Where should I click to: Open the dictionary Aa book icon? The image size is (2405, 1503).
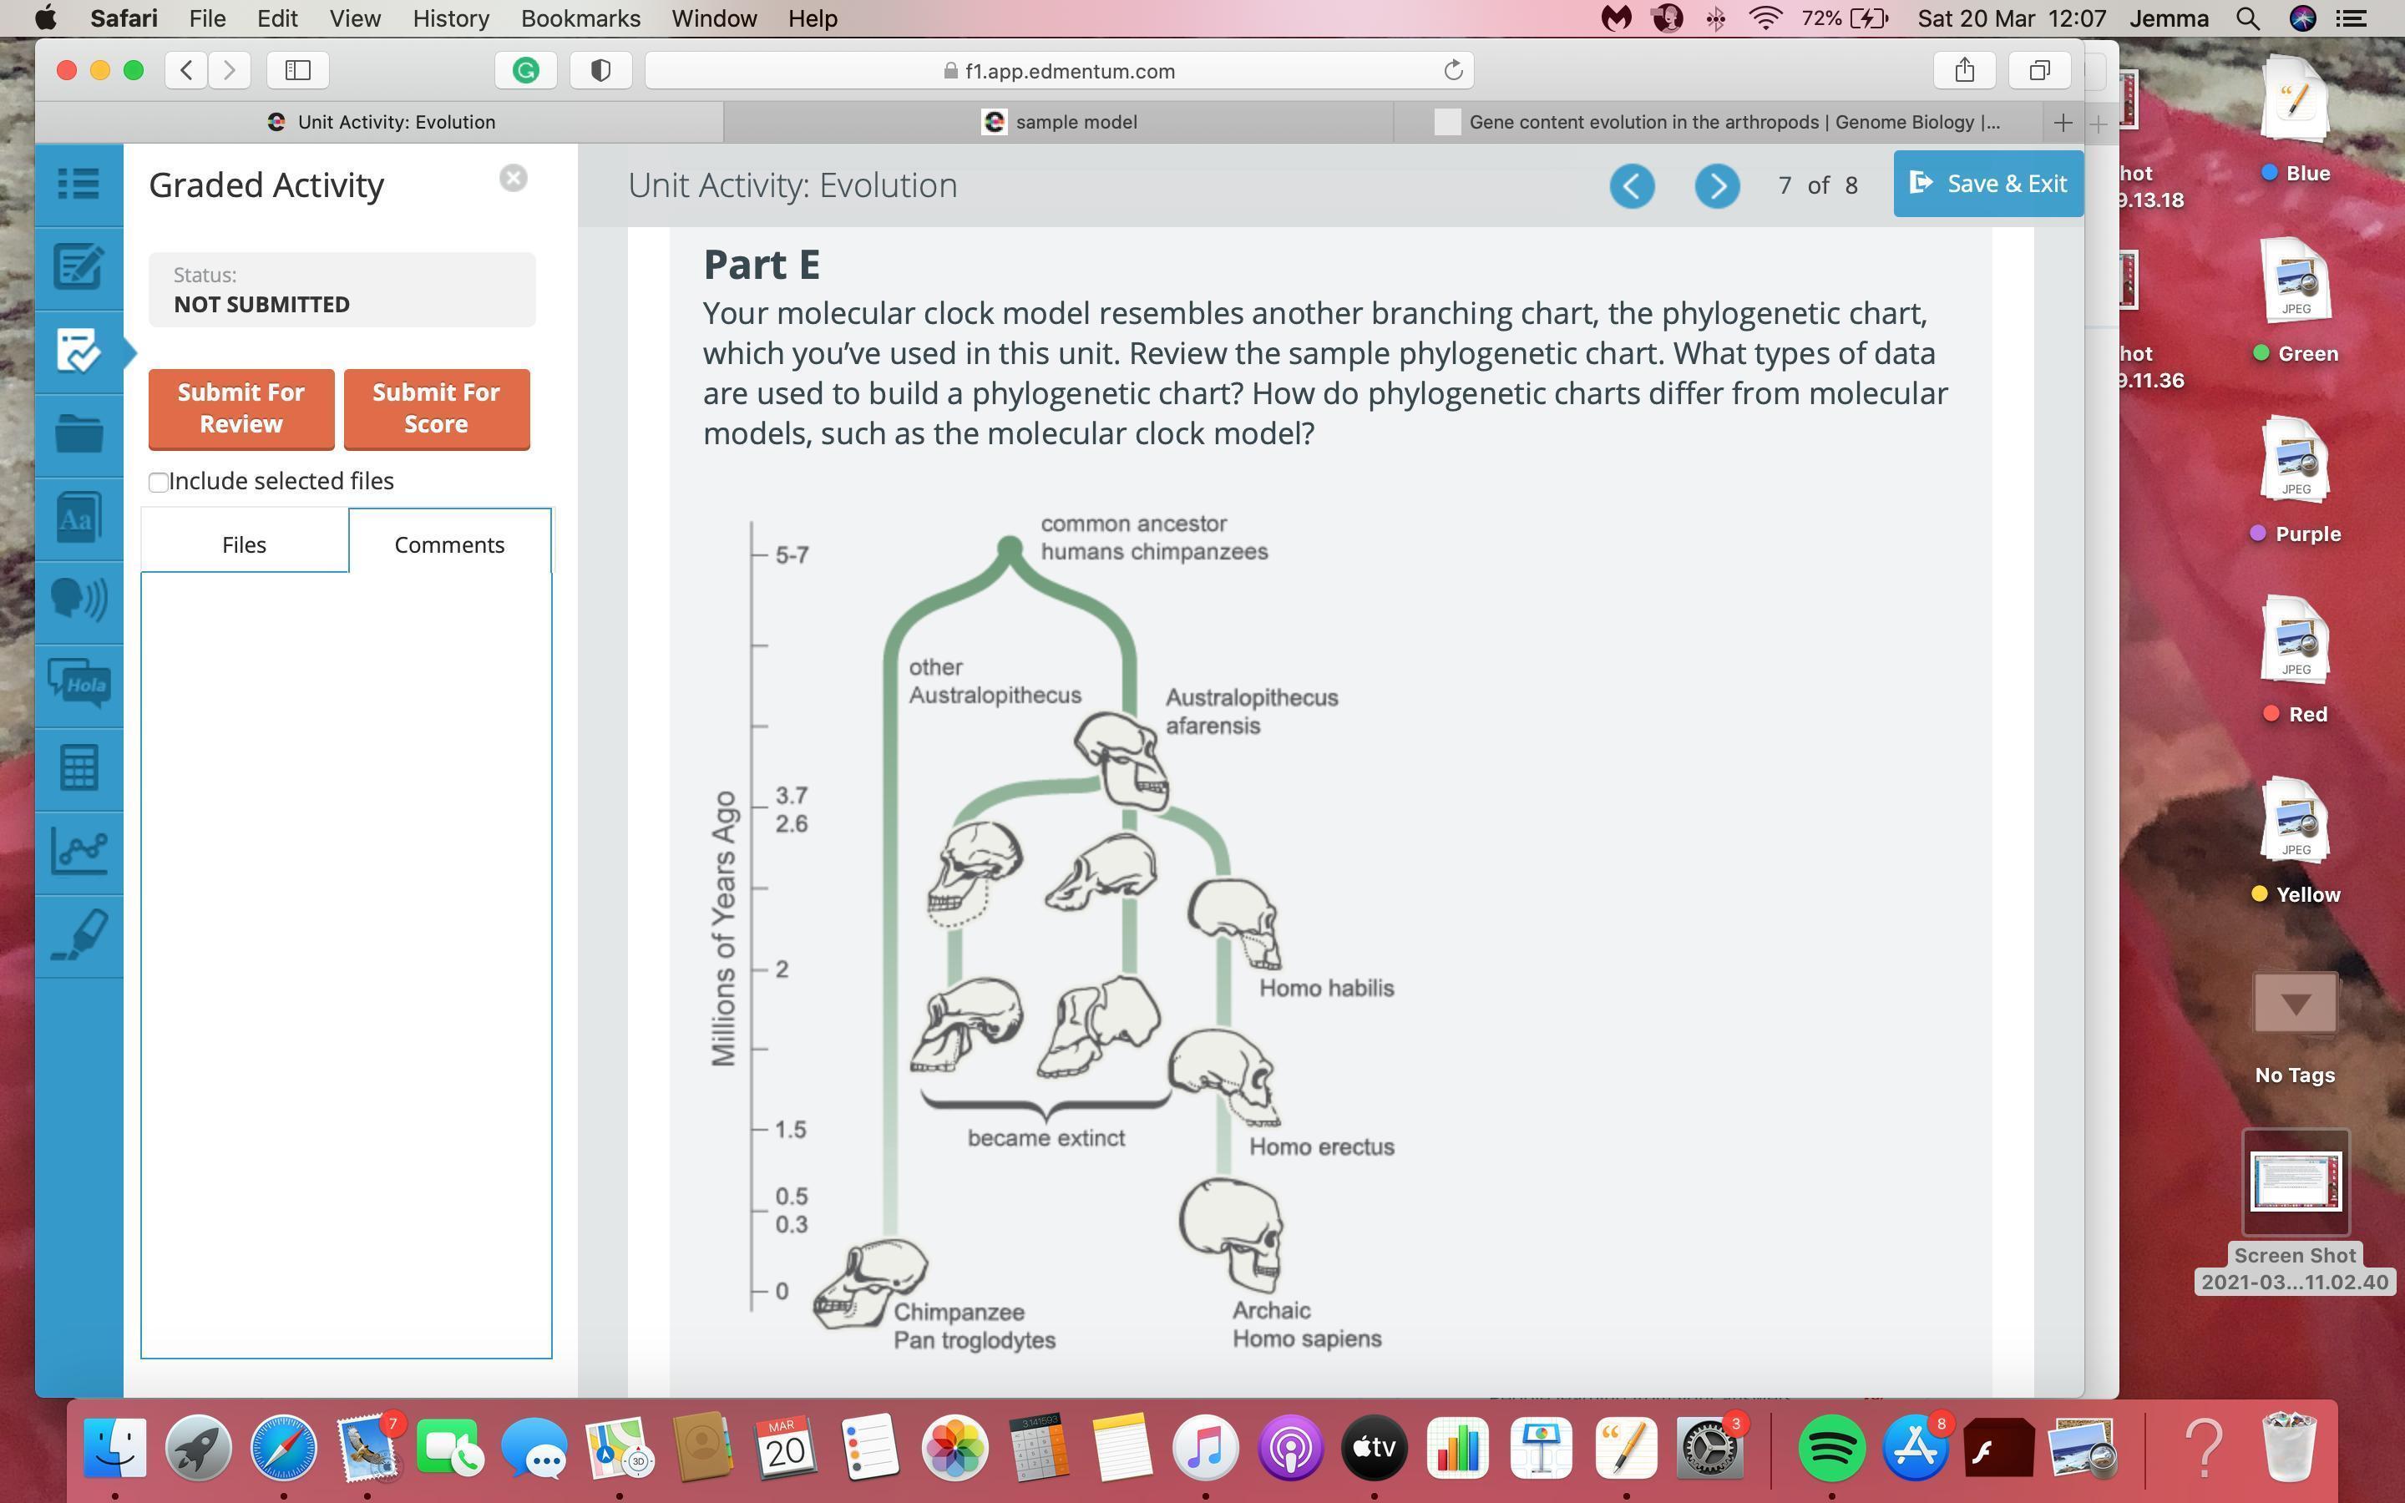(78, 517)
